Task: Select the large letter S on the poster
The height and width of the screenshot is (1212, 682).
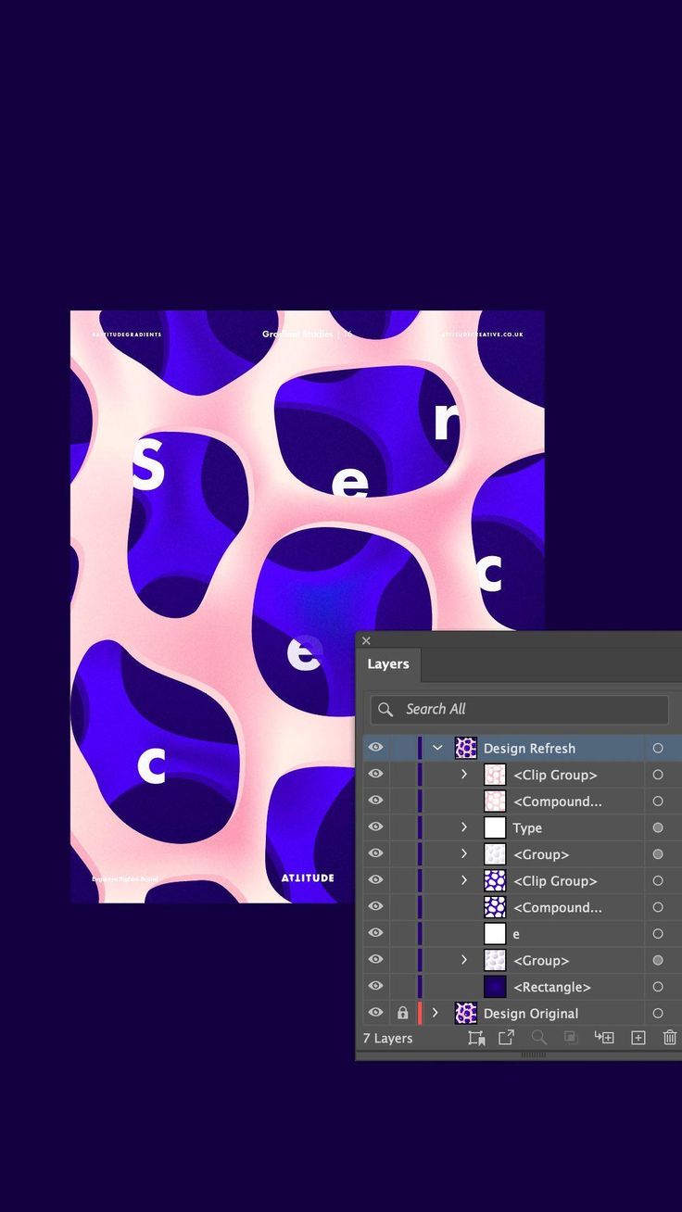Action: click(147, 464)
